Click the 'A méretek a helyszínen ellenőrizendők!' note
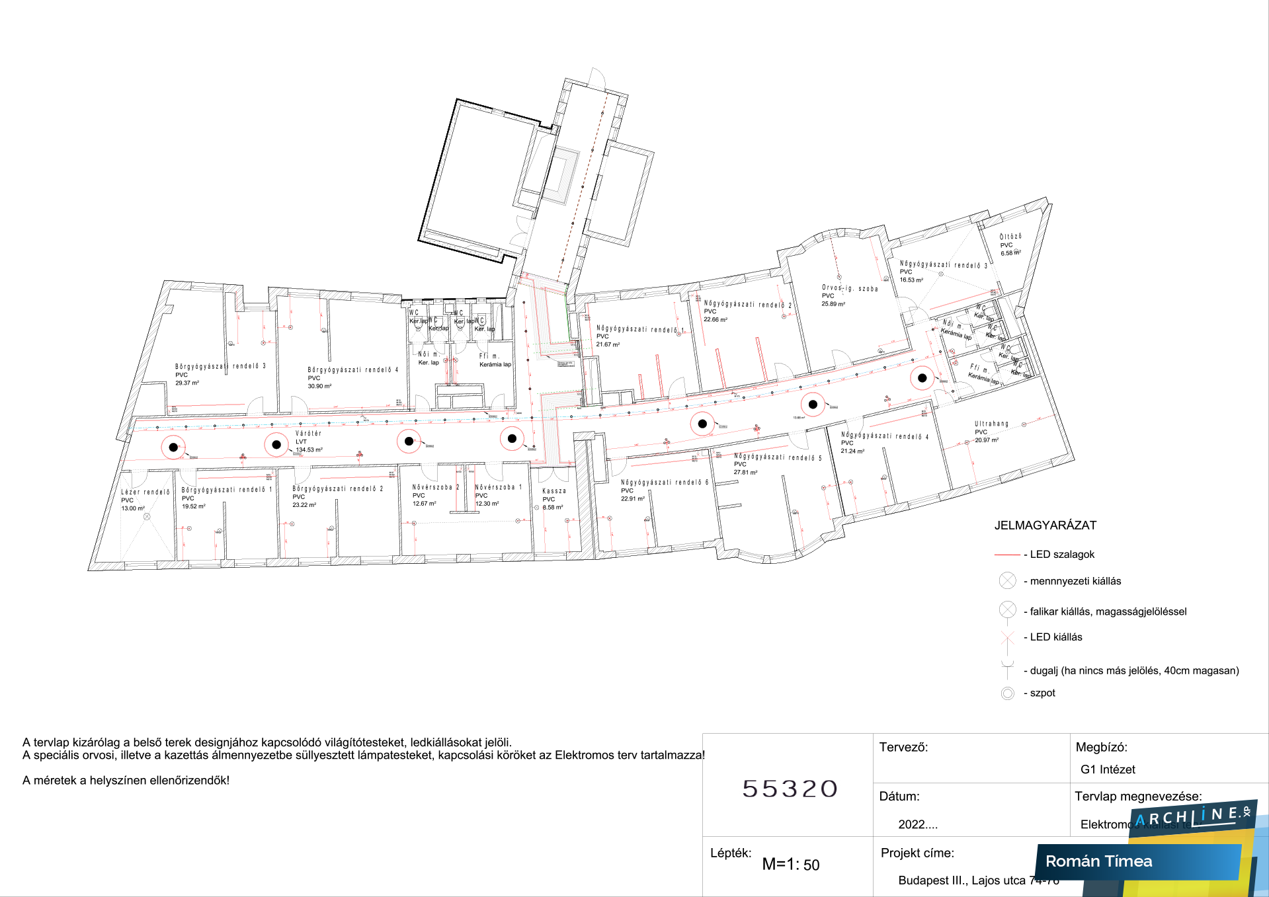1269x897 pixels. (x=126, y=781)
